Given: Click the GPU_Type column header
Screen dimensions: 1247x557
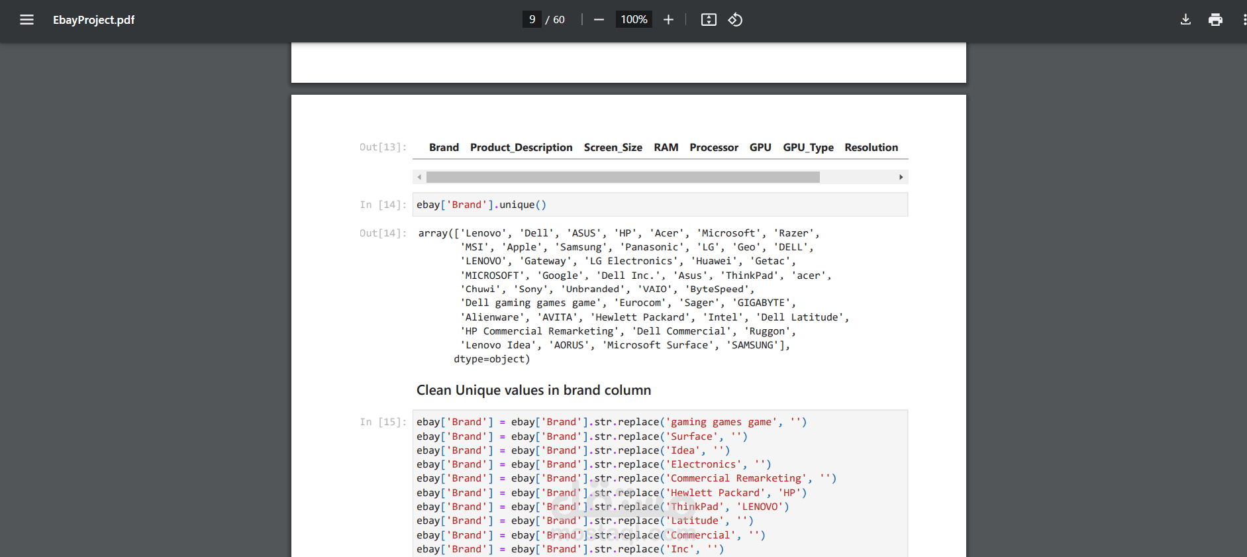Looking at the screenshot, I should (808, 147).
